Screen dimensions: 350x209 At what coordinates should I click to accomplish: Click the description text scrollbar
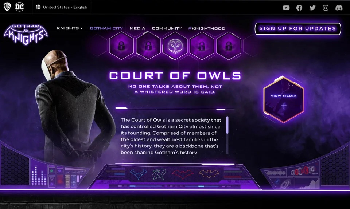[x=227, y=135]
